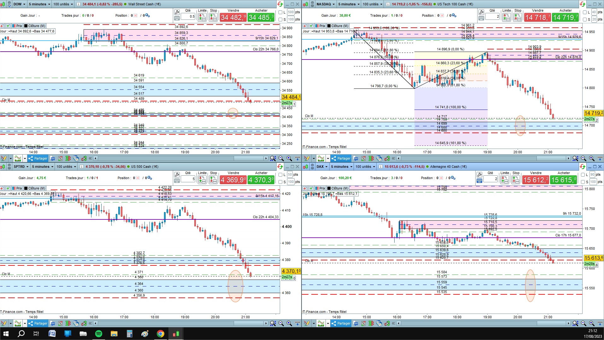Enable the S stop checkbox in DOW panel
Screen dimensions: 604x340
pyautogui.click(x=280, y=20)
